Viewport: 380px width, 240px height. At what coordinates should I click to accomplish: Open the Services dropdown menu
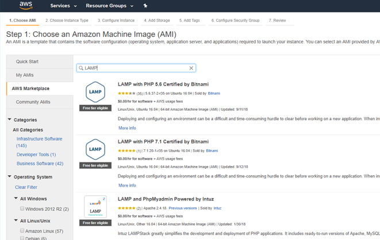(x=63, y=6)
